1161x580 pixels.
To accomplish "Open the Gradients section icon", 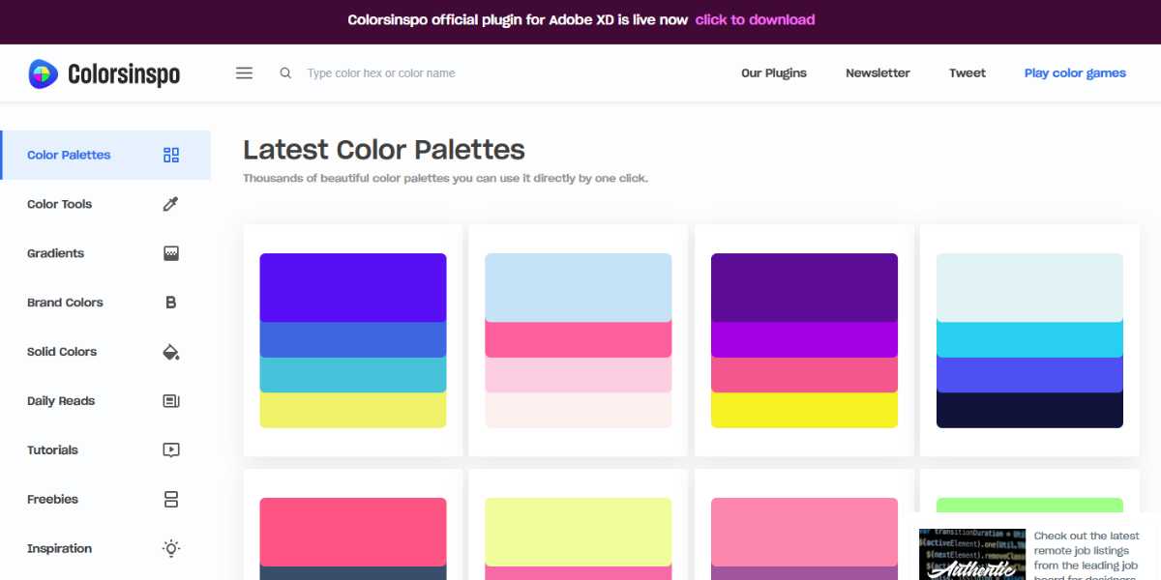I will point(170,253).
